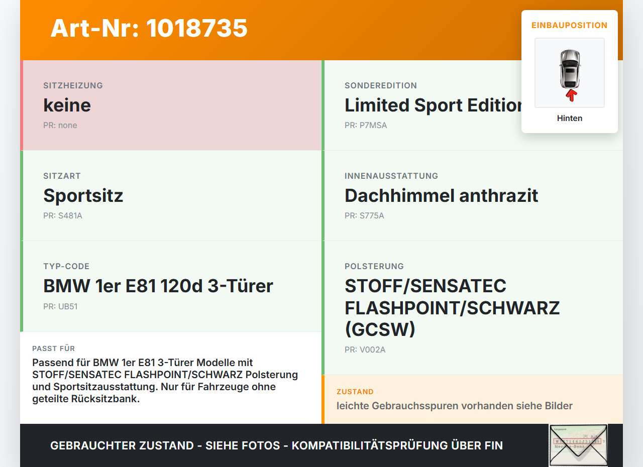Select the Art-Nr 1018735 heading
643x467 pixels.
coord(149,28)
